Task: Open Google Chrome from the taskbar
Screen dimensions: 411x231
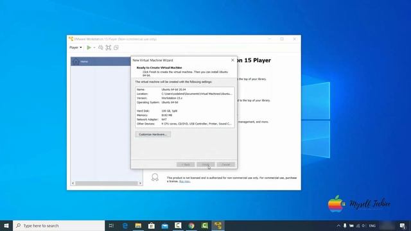Action: 191,225
